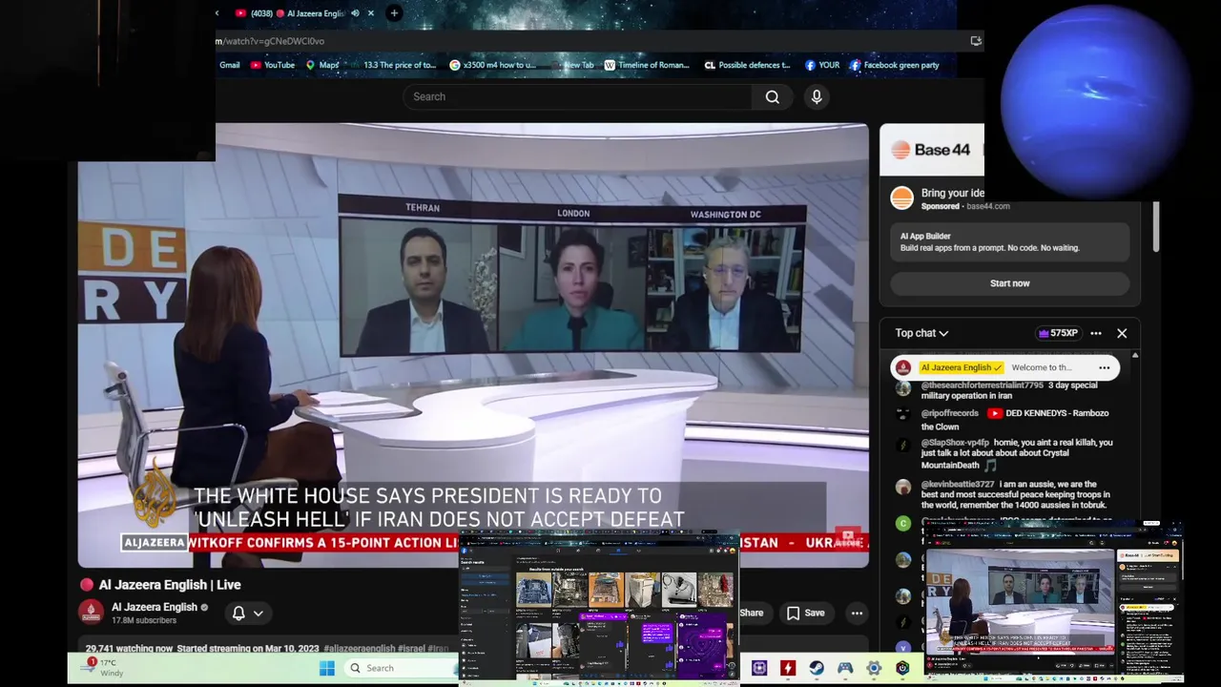The image size is (1221, 687).
Task: Open more actions three-dot button under video
Action: point(857,614)
